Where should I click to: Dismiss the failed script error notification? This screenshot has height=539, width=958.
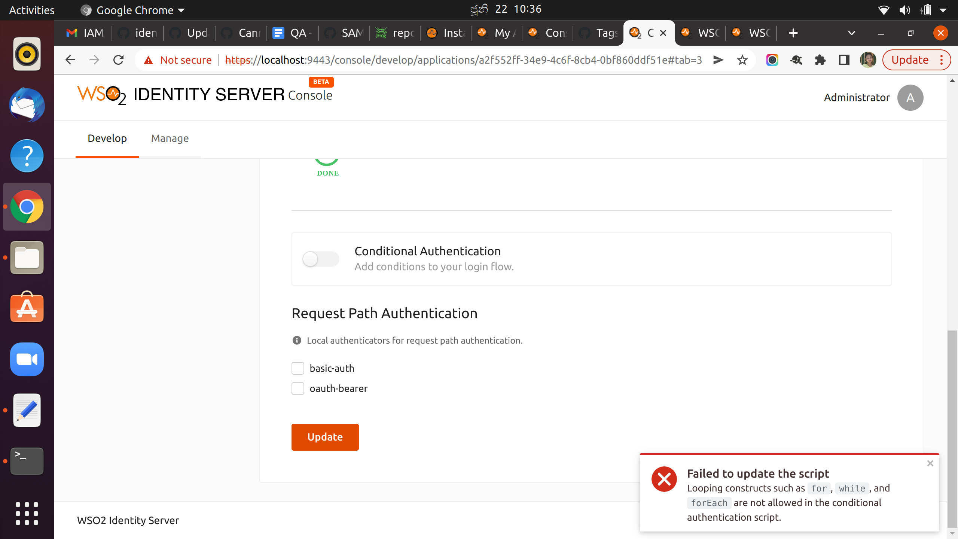pos(930,463)
